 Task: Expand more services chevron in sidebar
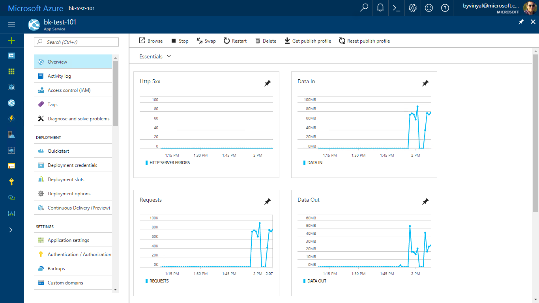coord(11,230)
